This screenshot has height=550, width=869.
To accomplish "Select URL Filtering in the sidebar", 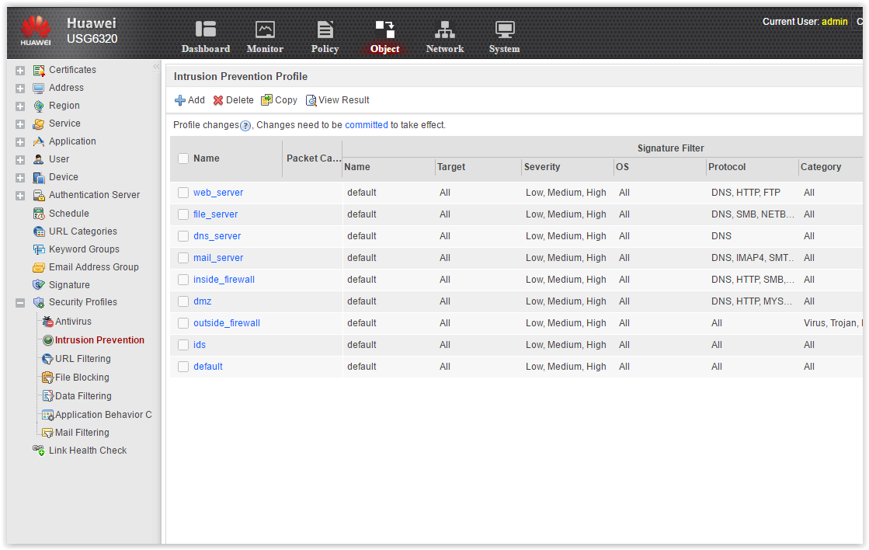I will 82,359.
